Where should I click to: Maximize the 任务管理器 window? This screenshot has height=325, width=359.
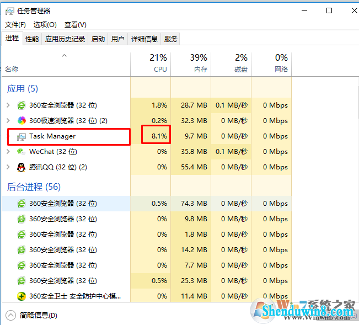[329, 10]
